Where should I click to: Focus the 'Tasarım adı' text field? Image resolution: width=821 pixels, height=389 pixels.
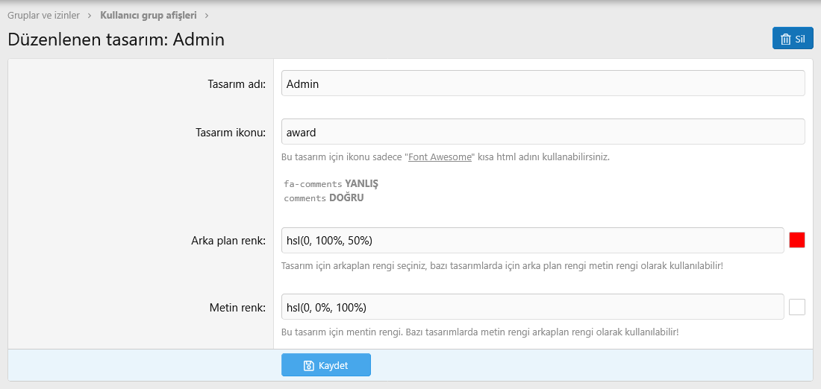point(543,83)
